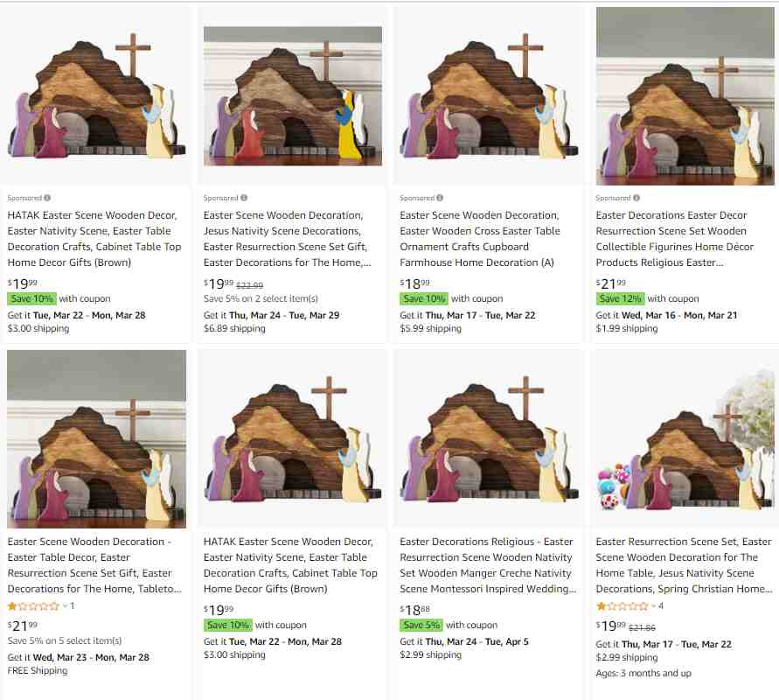Image resolution: width=779 pixels, height=700 pixels.
Task: Open the $18.99 Farmhouse Home Decoration product image
Action: 490,96
